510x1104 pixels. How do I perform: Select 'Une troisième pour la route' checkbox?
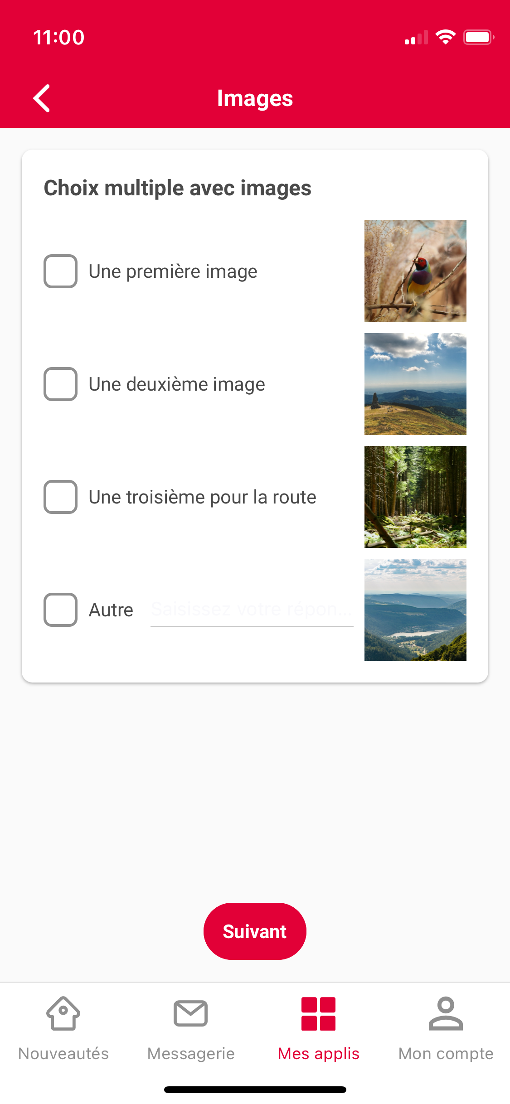(60, 497)
